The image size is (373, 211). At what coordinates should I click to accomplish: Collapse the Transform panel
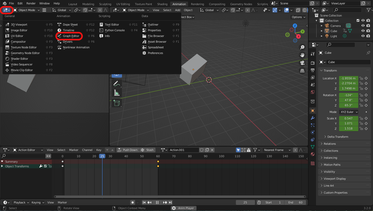point(345,71)
